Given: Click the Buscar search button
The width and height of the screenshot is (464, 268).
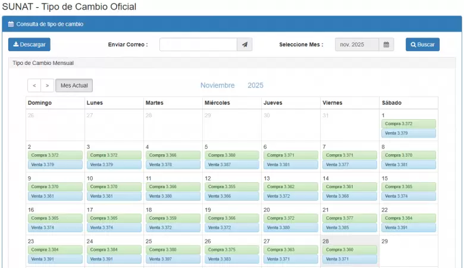Looking at the screenshot, I should click(x=422, y=45).
